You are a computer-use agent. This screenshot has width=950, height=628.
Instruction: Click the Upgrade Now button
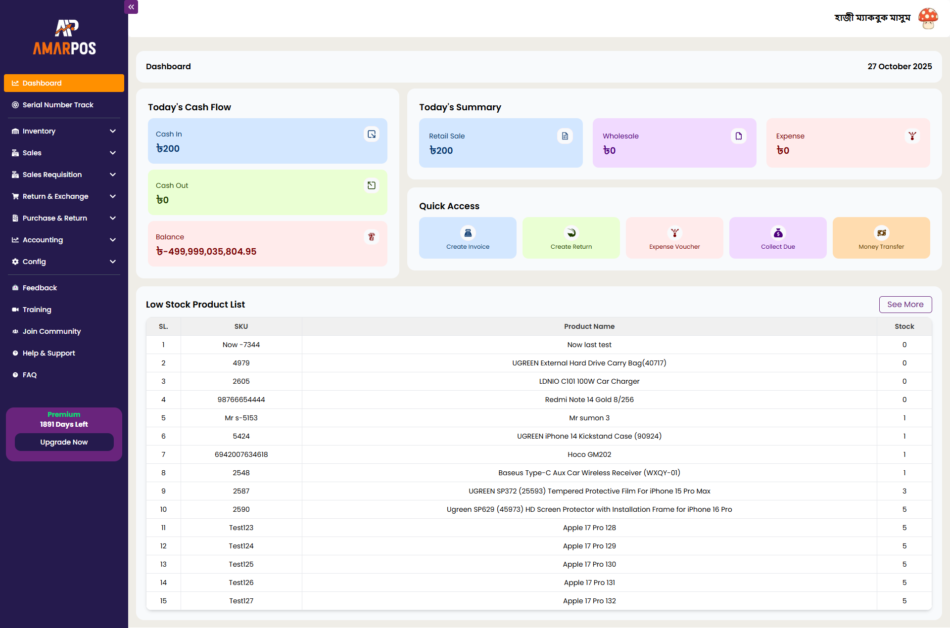(x=64, y=442)
